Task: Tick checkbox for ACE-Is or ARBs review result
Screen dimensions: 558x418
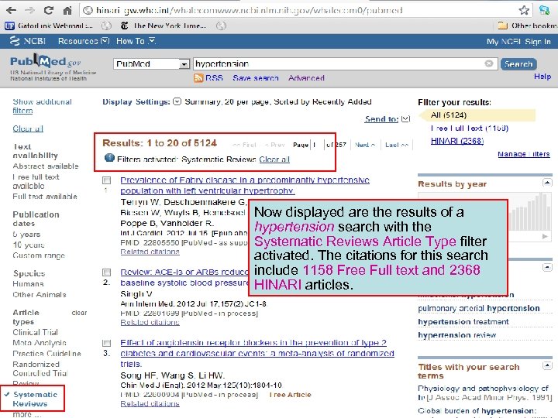Action: click(106, 272)
